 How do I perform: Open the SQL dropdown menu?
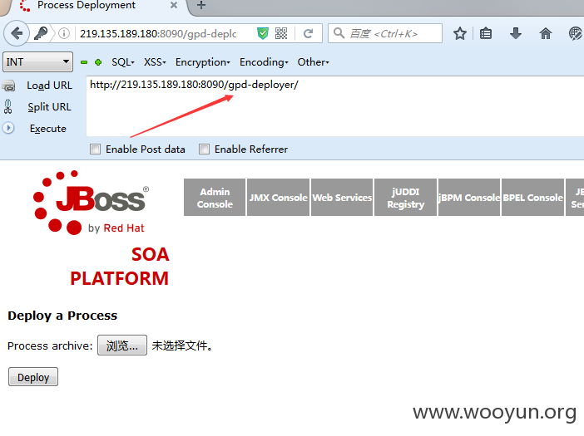pos(123,62)
